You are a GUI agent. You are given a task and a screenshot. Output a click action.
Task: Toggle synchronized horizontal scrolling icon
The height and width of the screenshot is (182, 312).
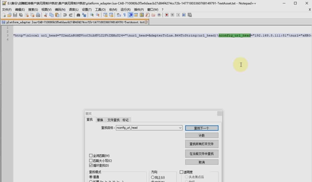(111, 15)
